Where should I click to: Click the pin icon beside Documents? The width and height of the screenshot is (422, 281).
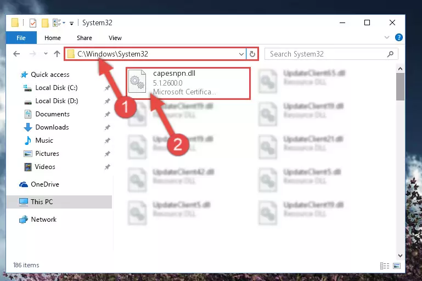pyautogui.click(x=108, y=114)
